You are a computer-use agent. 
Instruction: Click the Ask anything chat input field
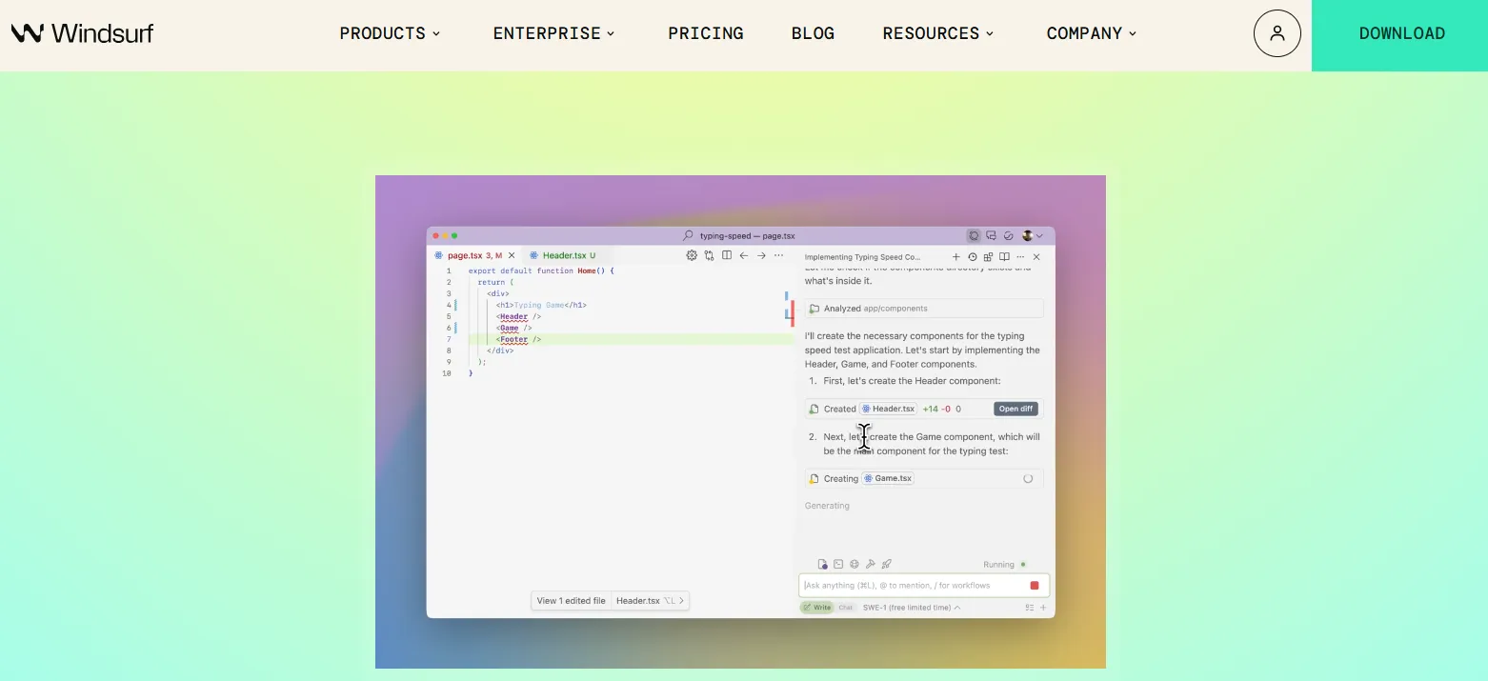click(x=913, y=586)
